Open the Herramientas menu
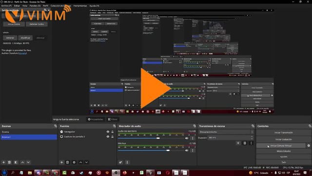The width and height of the screenshot is (312, 176). pyautogui.click(x=80, y=6)
